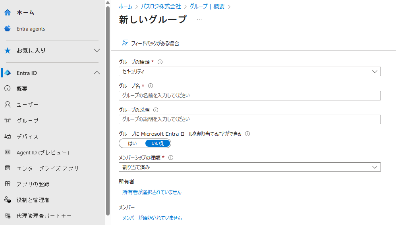This screenshot has width=396, height=225.
Task: Click the Agent ID (プレビュー) icon
Action: coord(8,152)
